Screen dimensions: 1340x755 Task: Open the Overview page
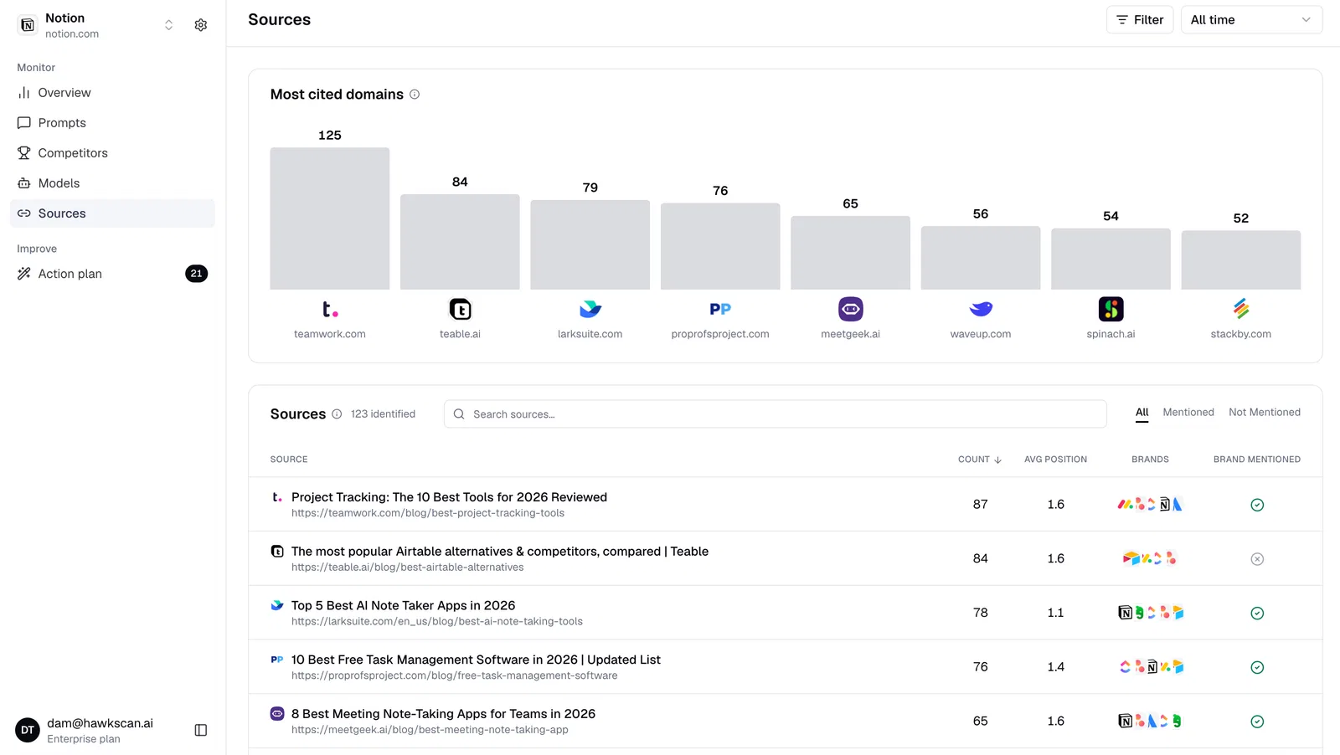point(112,93)
